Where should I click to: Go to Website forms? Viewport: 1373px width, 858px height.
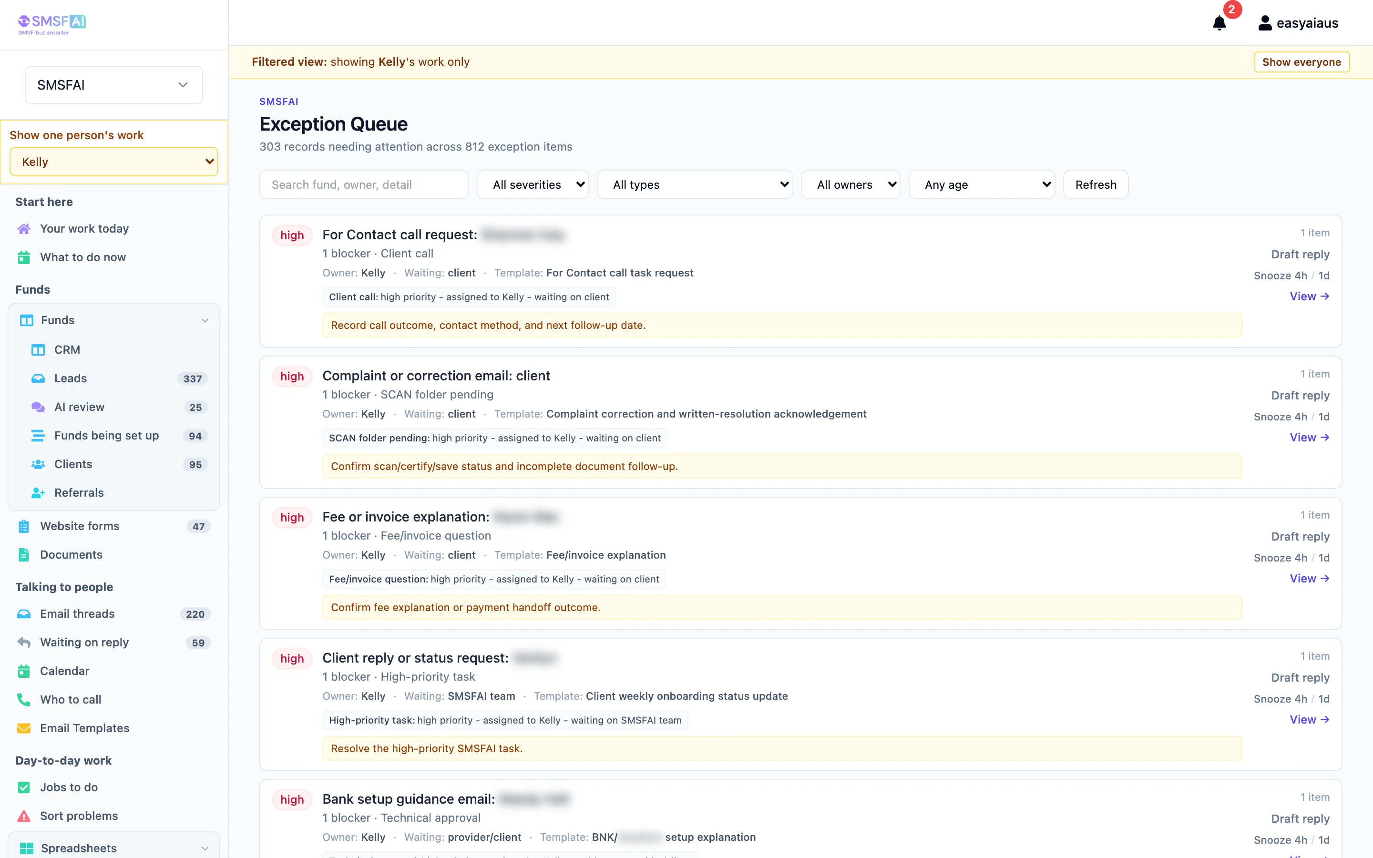[80, 527]
